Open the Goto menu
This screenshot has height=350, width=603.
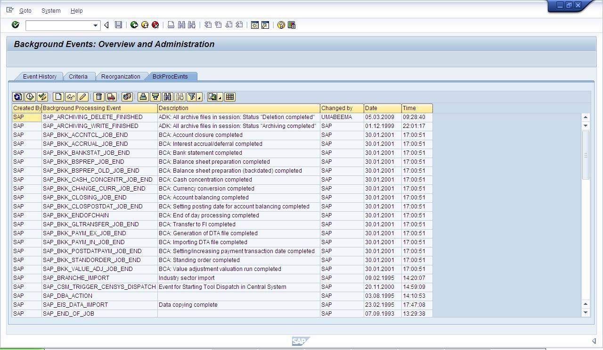[x=25, y=10]
